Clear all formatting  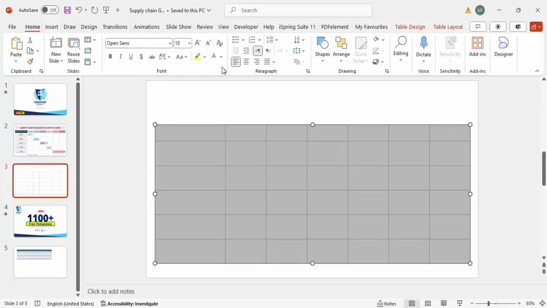click(219, 43)
